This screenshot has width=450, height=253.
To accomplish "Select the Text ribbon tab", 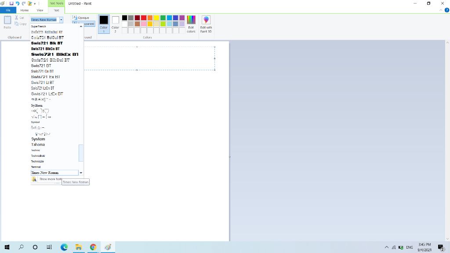I will [56, 10].
